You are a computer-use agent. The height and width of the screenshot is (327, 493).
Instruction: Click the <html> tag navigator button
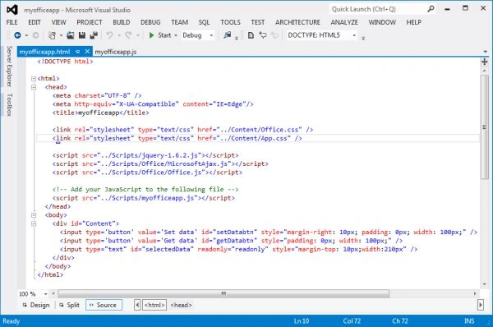tap(154, 305)
